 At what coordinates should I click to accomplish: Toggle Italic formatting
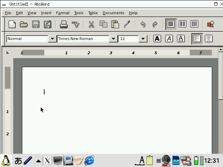pyautogui.click(x=169, y=39)
